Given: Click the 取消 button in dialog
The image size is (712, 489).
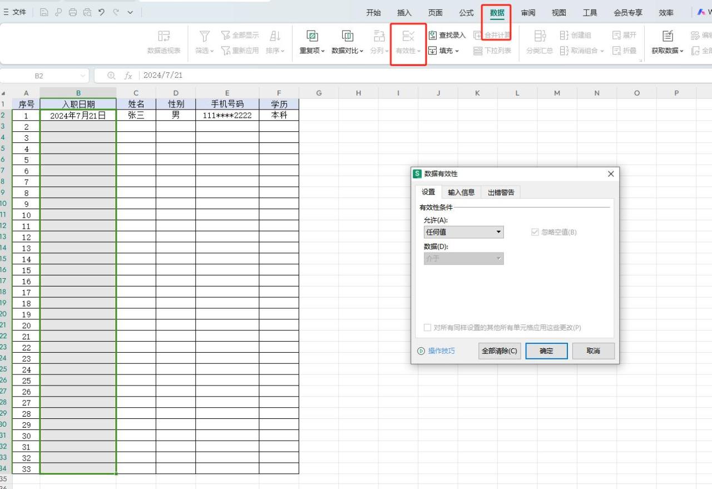Looking at the screenshot, I should 594,351.
